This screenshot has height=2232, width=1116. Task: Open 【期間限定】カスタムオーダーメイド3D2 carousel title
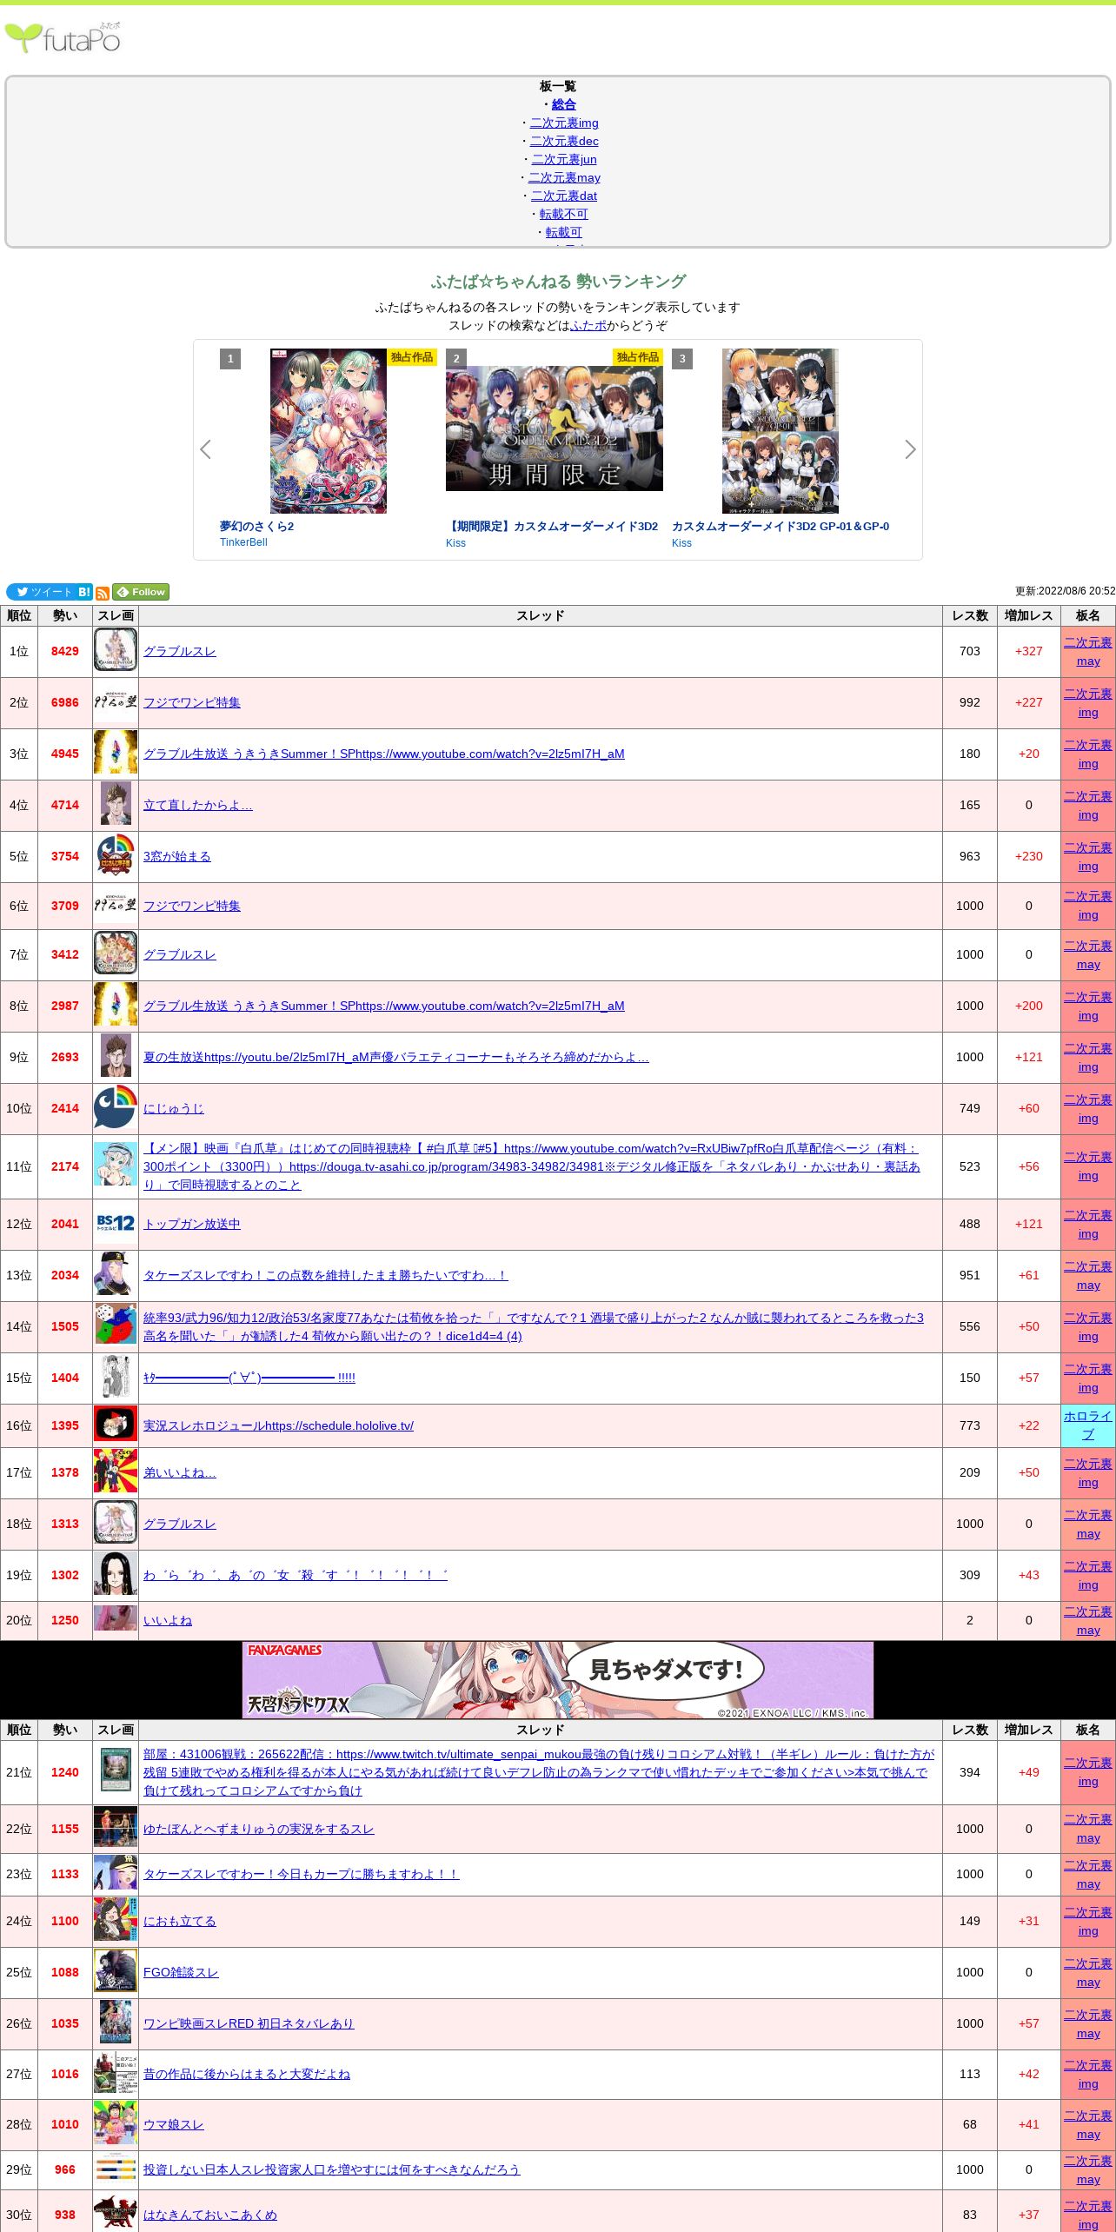(x=552, y=526)
